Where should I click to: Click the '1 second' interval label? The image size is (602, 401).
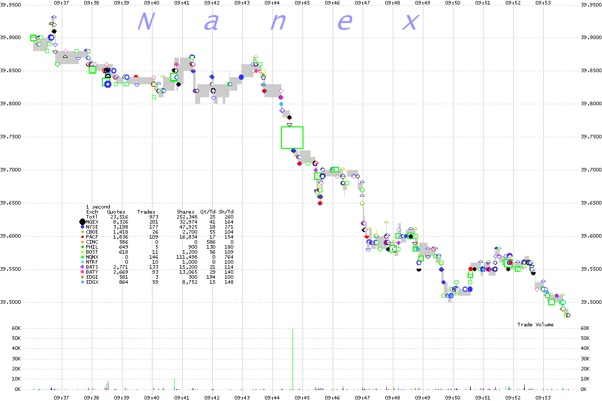[x=97, y=207]
